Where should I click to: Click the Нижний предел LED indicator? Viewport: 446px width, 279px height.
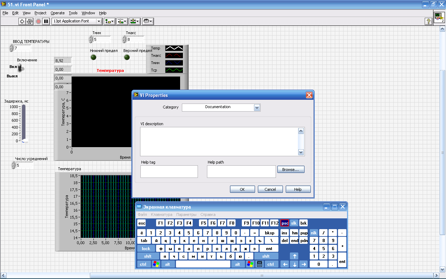point(93,57)
